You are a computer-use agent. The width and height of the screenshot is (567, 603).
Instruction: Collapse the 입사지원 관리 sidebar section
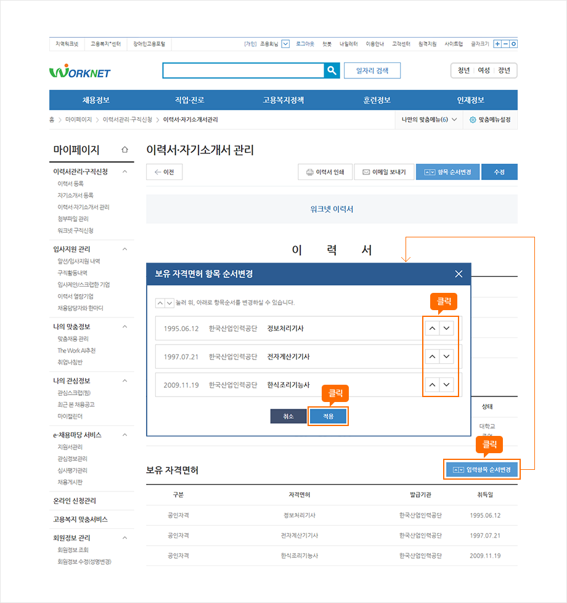coord(124,249)
